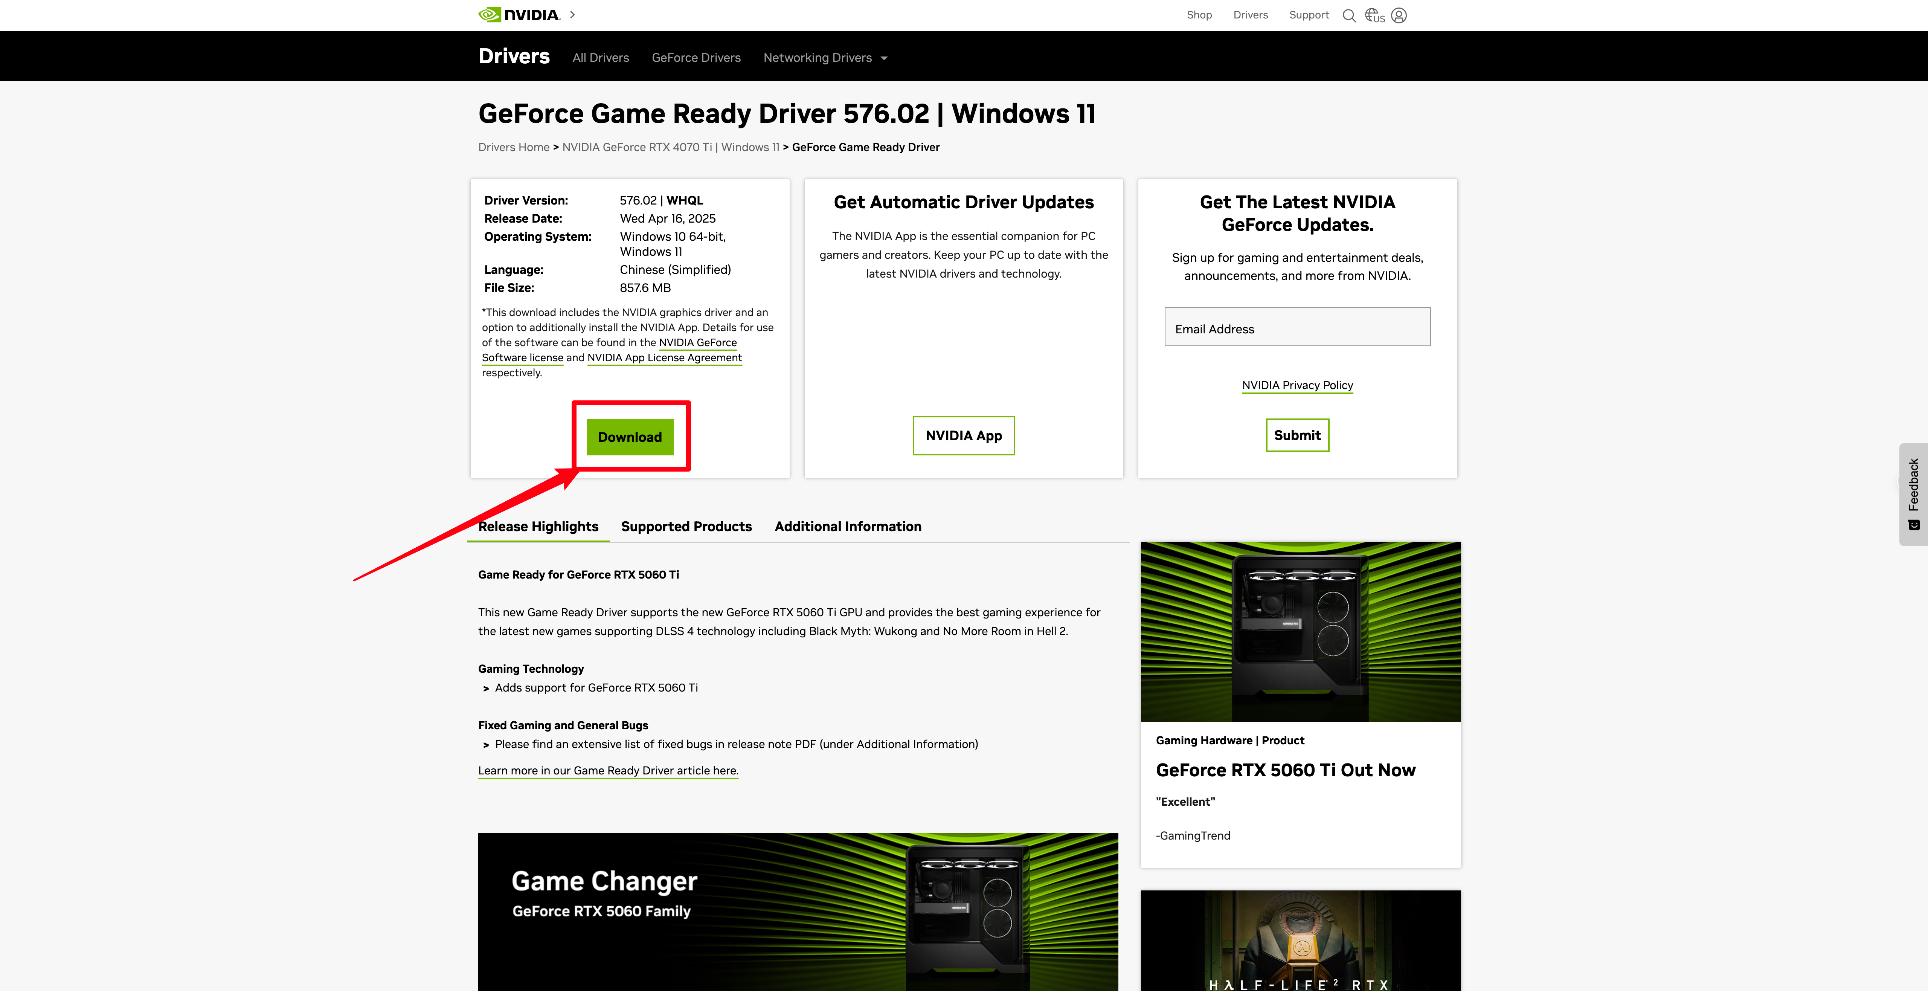Submit the email signup form
The width and height of the screenshot is (1928, 991).
click(x=1297, y=436)
